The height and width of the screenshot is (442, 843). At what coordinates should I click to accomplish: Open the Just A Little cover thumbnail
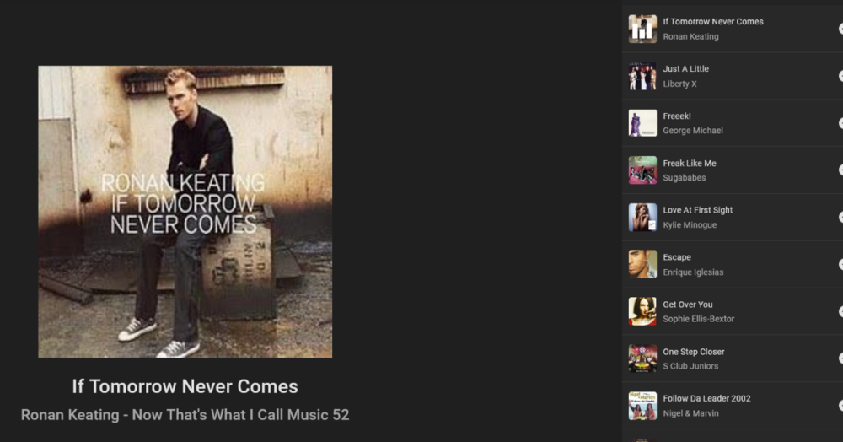(642, 76)
